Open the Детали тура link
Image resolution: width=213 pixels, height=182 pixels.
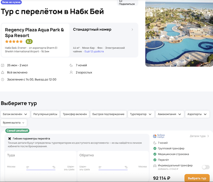[199, 136]
